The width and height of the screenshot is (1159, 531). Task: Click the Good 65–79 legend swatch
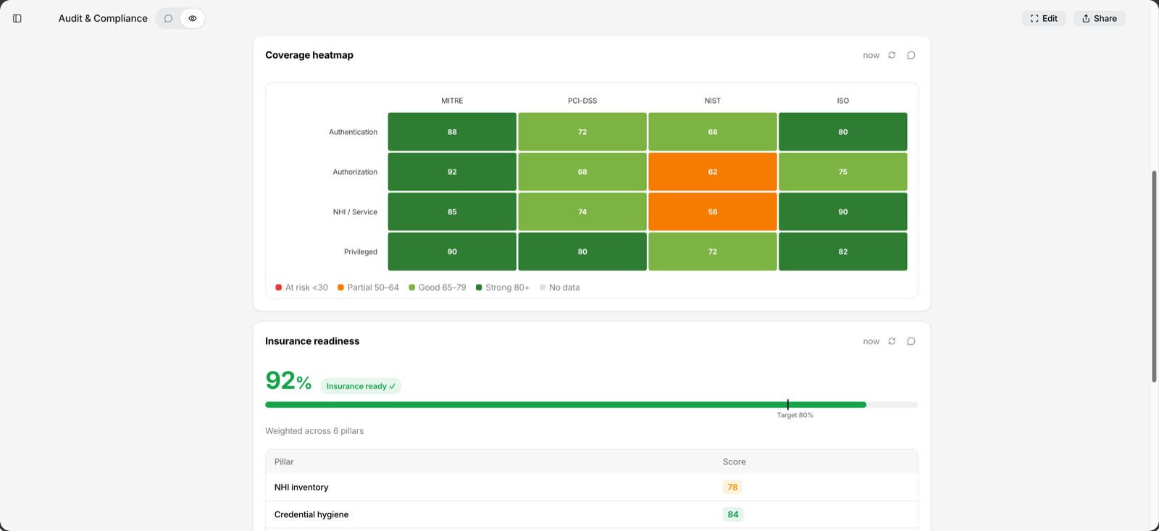point(412,288)
